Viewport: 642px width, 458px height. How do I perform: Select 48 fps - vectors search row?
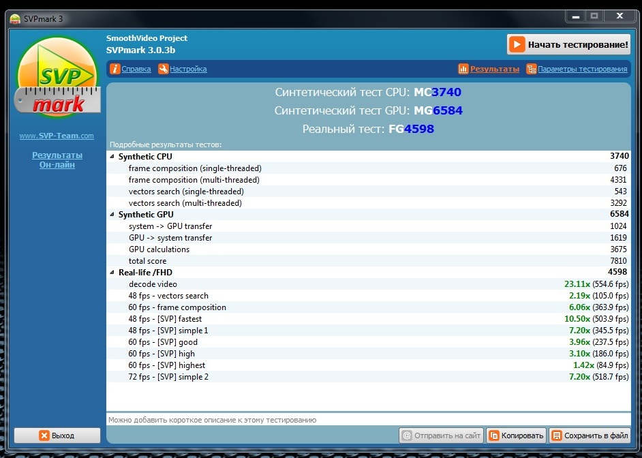pos(369,296)
